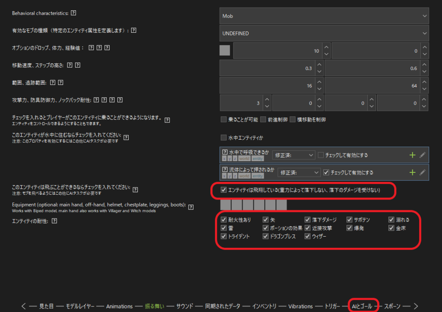Click help icon next to 有効なモブの種類 label
The image size is (442, 312).
[x=134, y=30]
